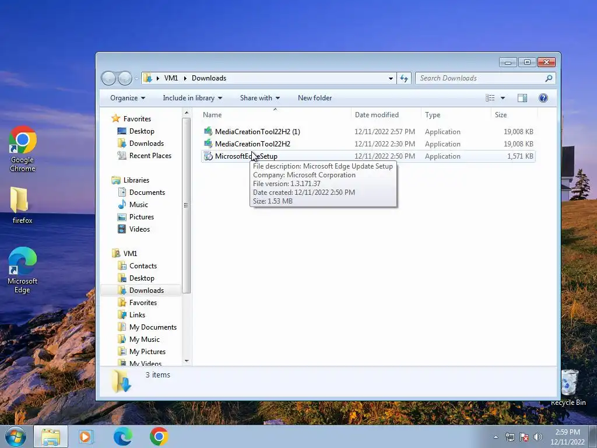This screenshot has height=448, width=597.
Task: Click the search magnifier icon
Action: click(x=549, y=78)
